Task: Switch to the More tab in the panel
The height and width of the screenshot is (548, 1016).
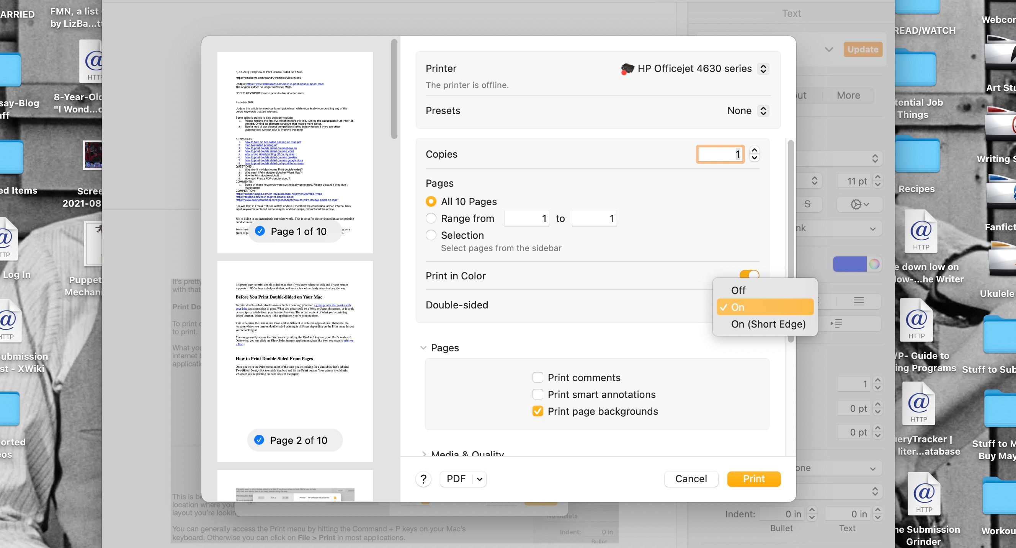Action: click(x=848, y=95)
